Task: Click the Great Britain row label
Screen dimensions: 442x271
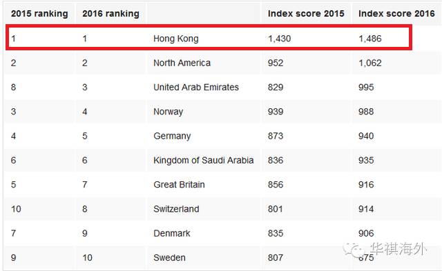Action: (179, 185)
